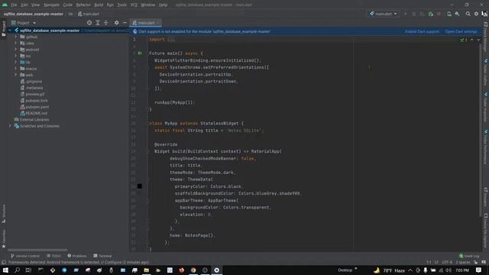Hide the Project tool window
Viewport: 489px width, 275px height.
tap(125, 23)
